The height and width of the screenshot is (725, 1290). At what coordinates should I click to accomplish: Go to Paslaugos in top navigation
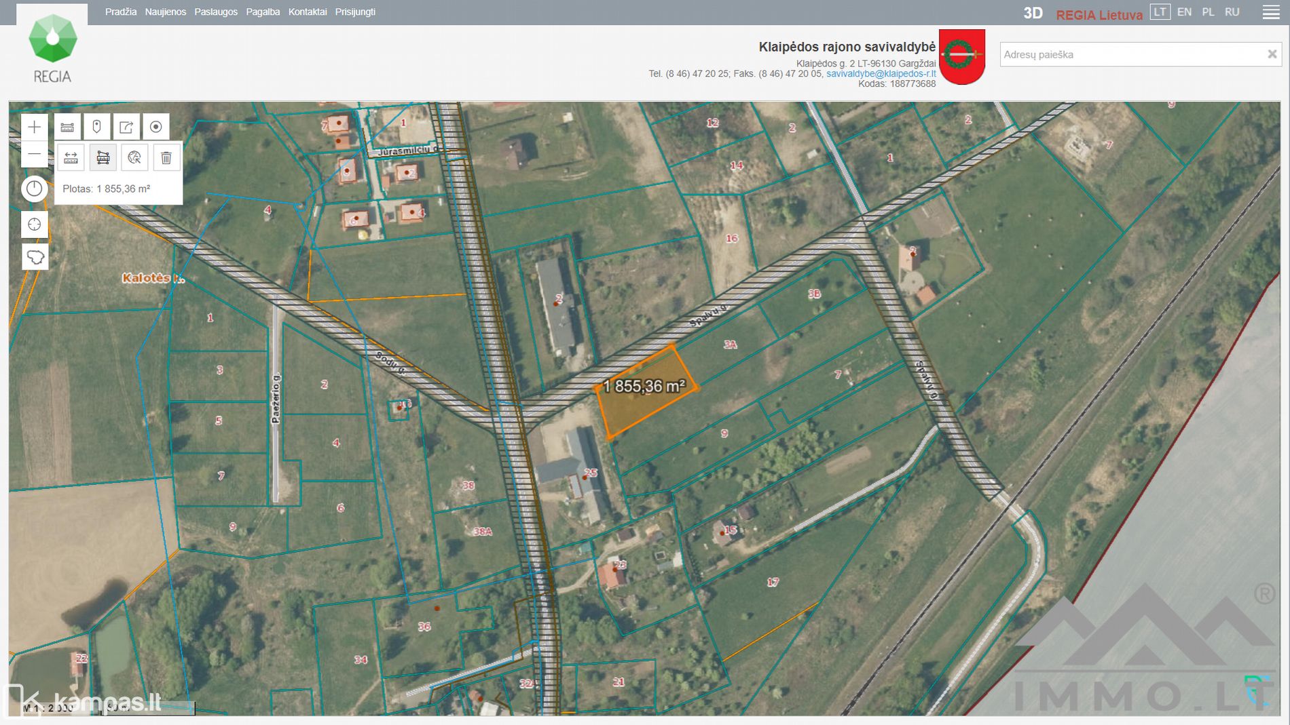[216, 12]
